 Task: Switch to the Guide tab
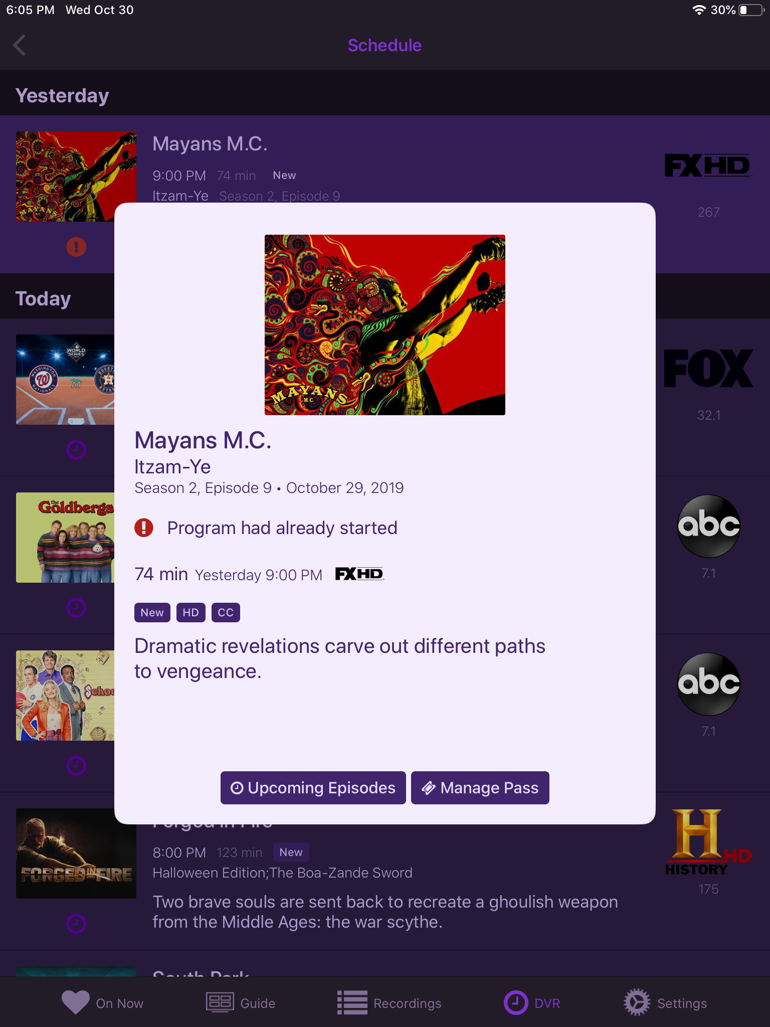(241, 1003)
